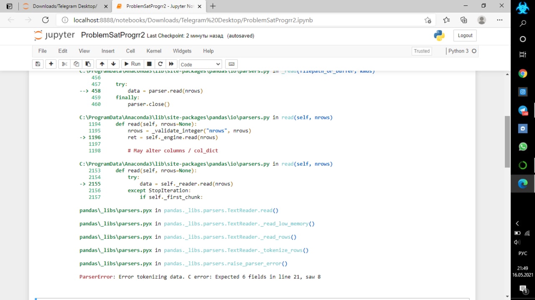Move the selected cell down
Viewport: 535px width, 300px height.
pyautogui.click(x=113, y=64)
